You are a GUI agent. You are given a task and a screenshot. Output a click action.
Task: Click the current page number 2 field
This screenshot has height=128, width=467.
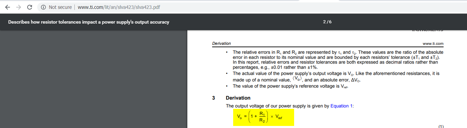point(324,22)
